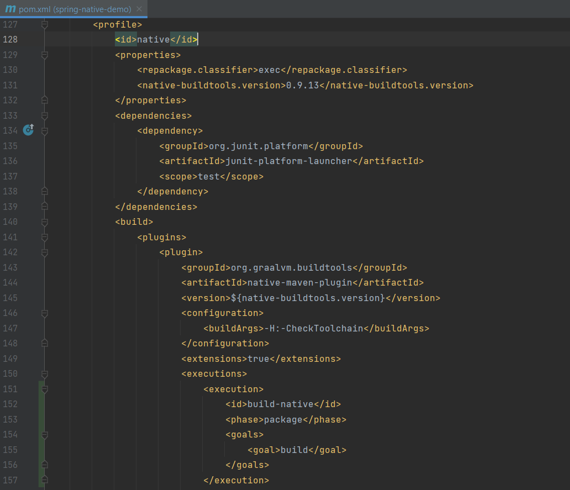Click the closing </dependencies> tag
This screenshot has height=490, width=570.
click(156, 207)
